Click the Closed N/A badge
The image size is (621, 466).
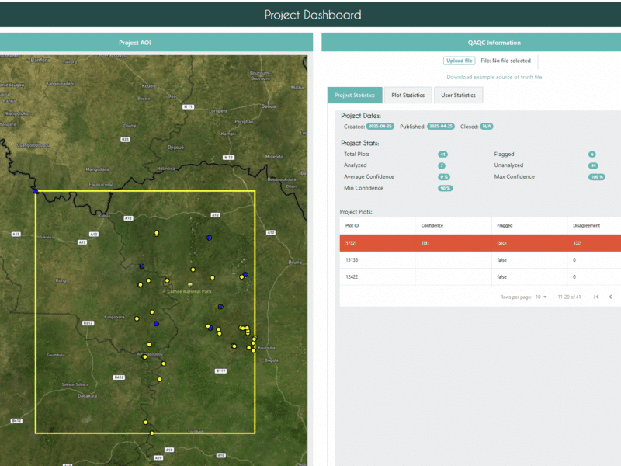487,127
